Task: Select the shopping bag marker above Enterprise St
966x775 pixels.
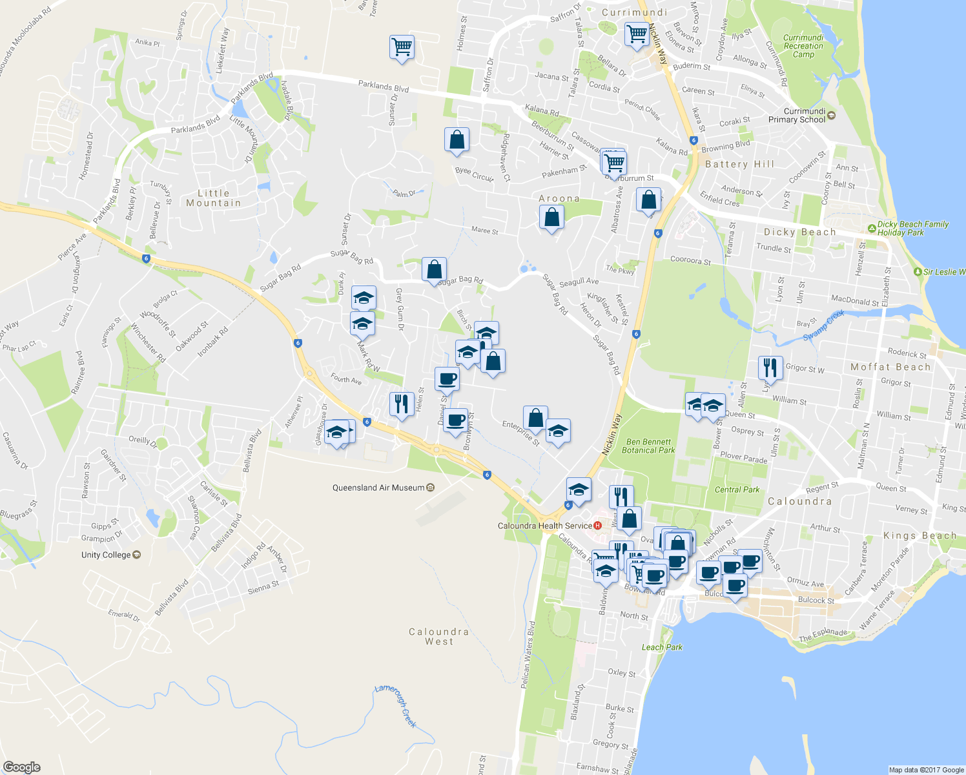Action: pos(535,419)
